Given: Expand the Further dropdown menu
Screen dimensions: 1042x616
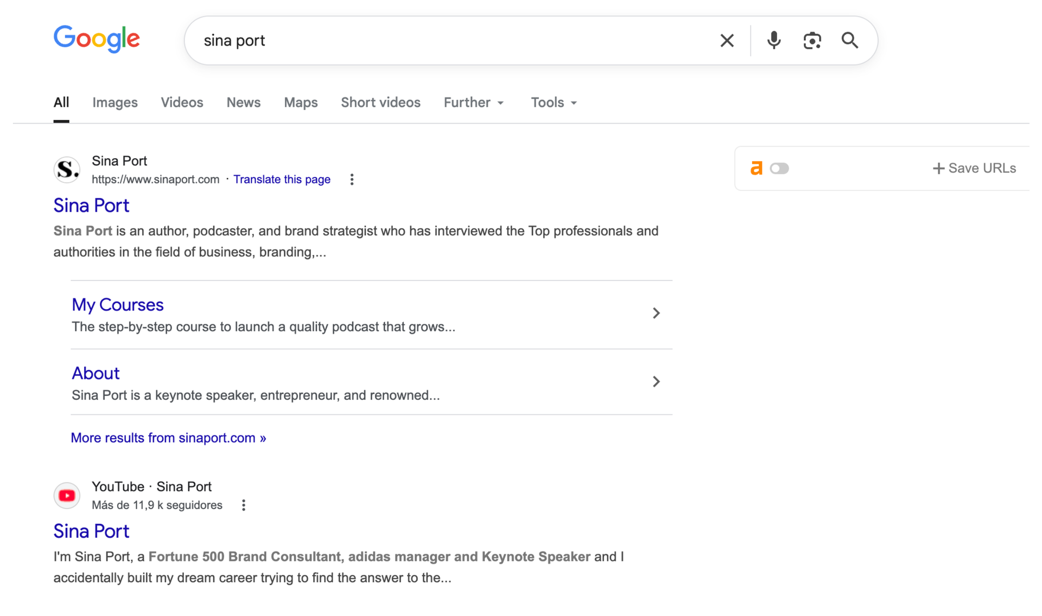Looking at the screenshot, I should pos(474,102).
